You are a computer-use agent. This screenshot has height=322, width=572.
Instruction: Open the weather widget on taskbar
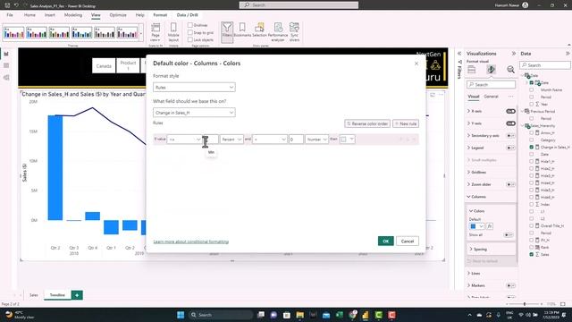19,315
